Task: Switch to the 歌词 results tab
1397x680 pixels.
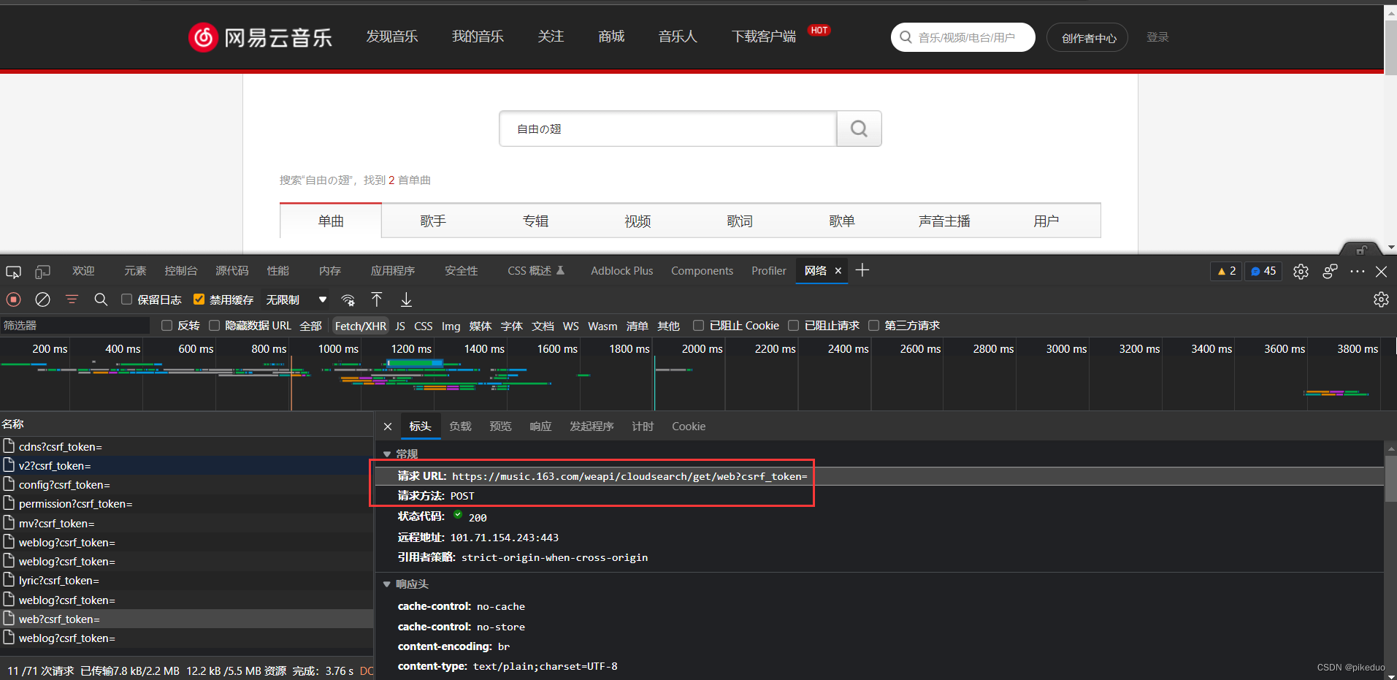Action: [x=740, y=221]
